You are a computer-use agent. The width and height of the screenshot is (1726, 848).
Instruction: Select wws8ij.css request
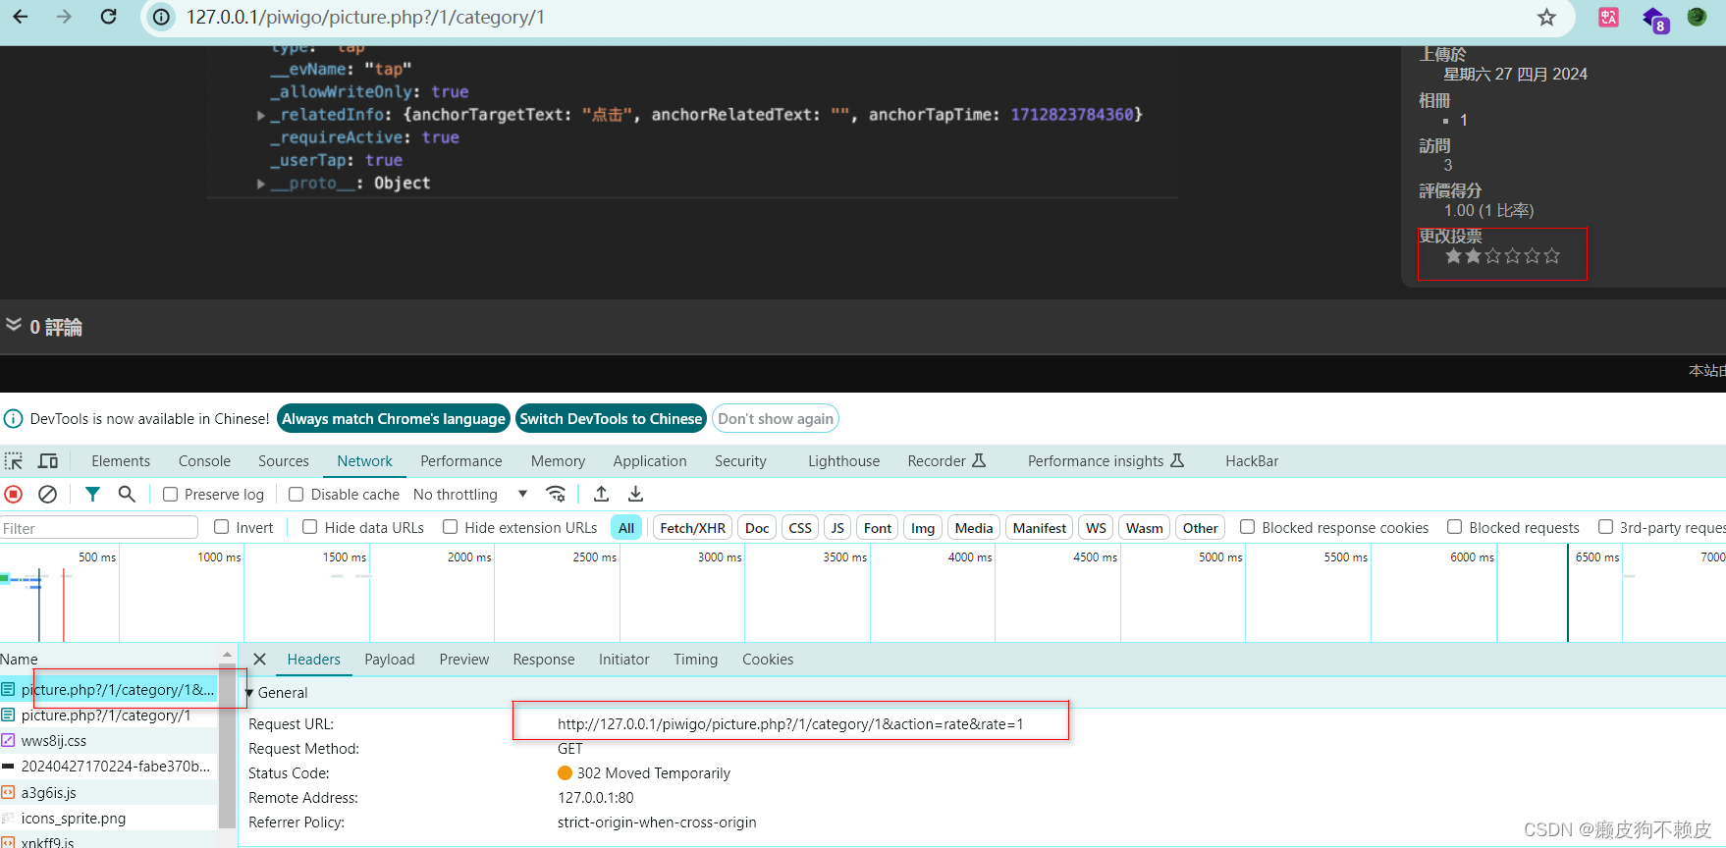click(x=109, y=741)
